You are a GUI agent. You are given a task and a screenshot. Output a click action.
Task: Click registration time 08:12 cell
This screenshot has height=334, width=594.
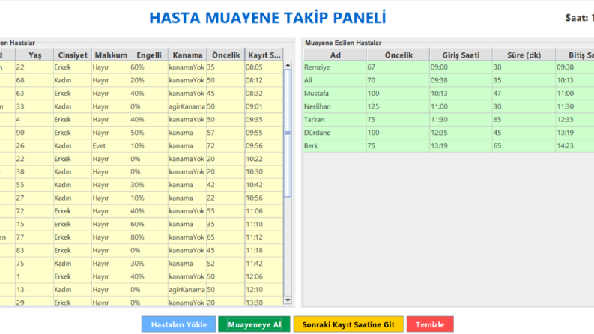[x=264, y=80]
